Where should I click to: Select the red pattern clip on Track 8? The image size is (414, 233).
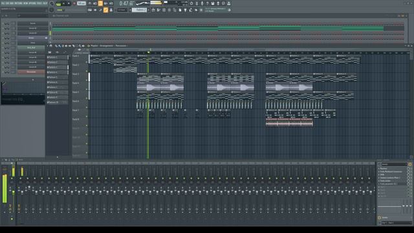[x=289, y=122]
